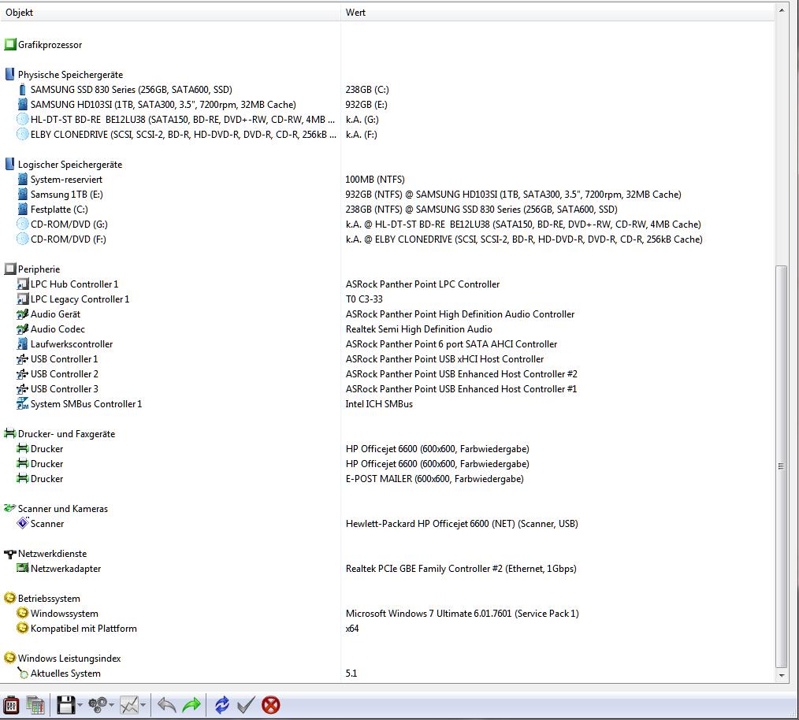Click the vertical scrollbar thumb

(782, 466)
